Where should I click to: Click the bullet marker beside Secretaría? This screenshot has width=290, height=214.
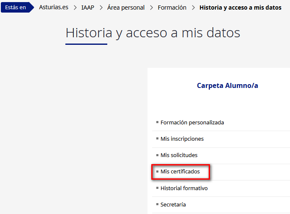(x=157, y=204)
